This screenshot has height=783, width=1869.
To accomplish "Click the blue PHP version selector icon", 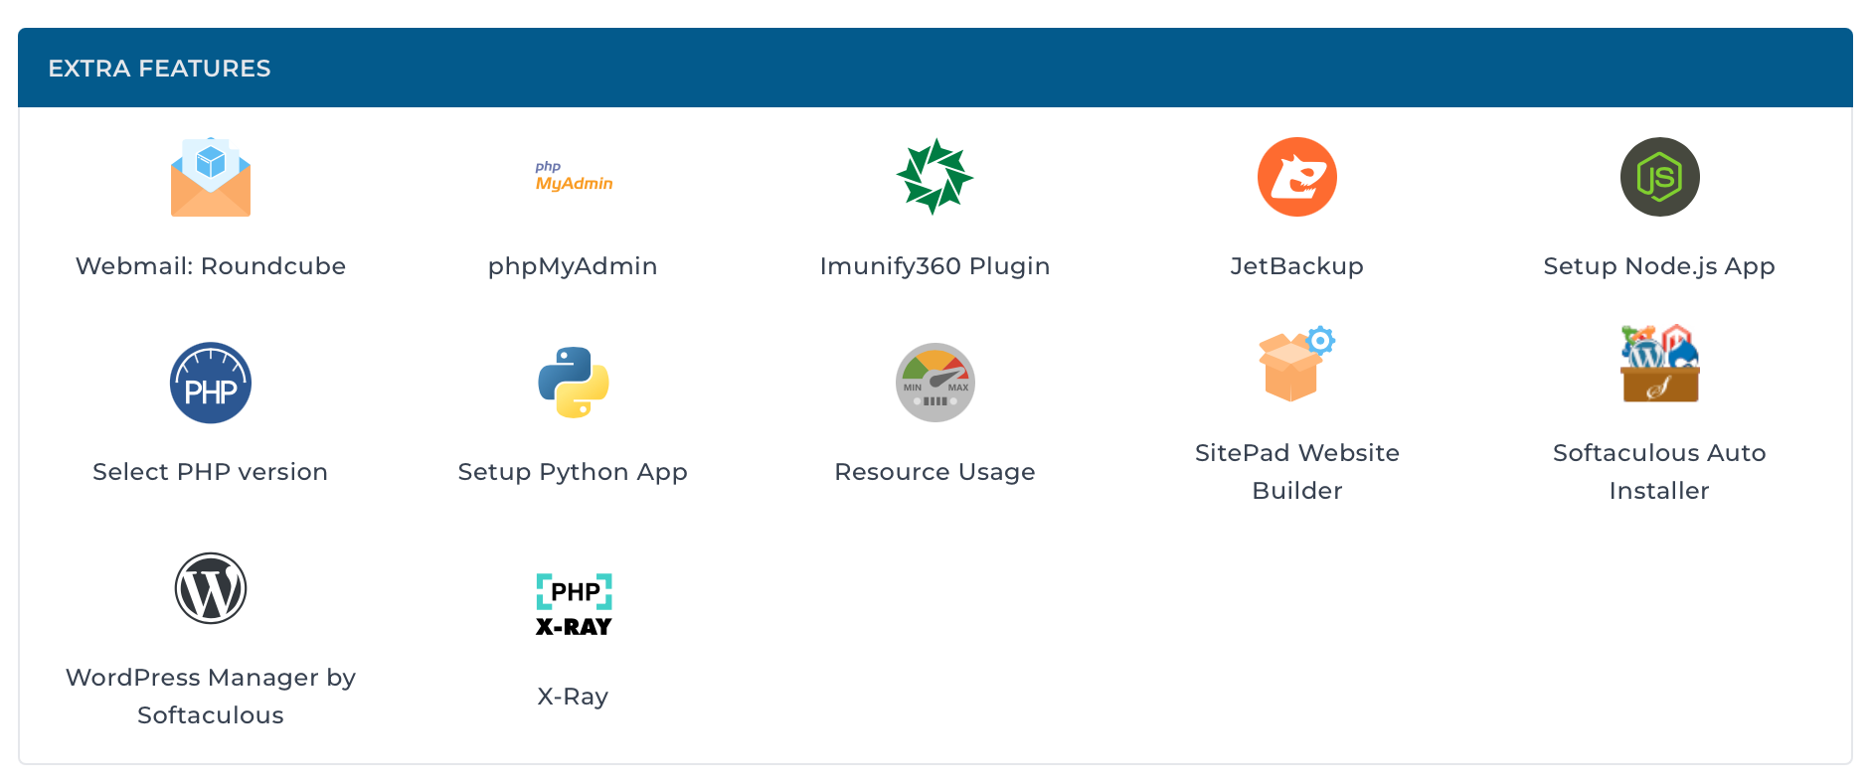I will click(211, 383).
